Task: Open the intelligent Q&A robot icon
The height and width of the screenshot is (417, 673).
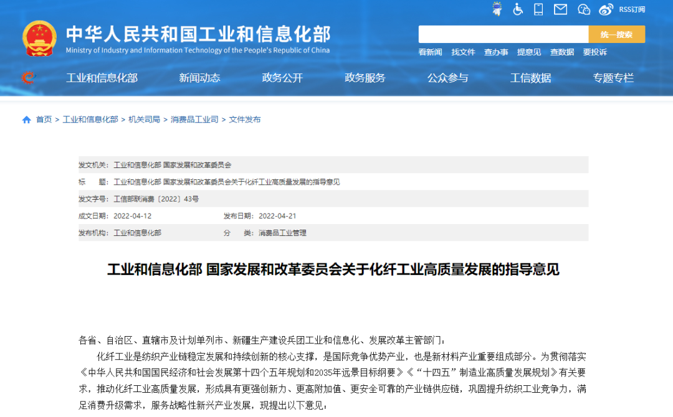Action: click(497, 9)
